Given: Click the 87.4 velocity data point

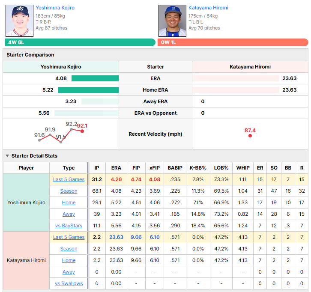Looking at the screenshot, I should click(x=250, y=136).
